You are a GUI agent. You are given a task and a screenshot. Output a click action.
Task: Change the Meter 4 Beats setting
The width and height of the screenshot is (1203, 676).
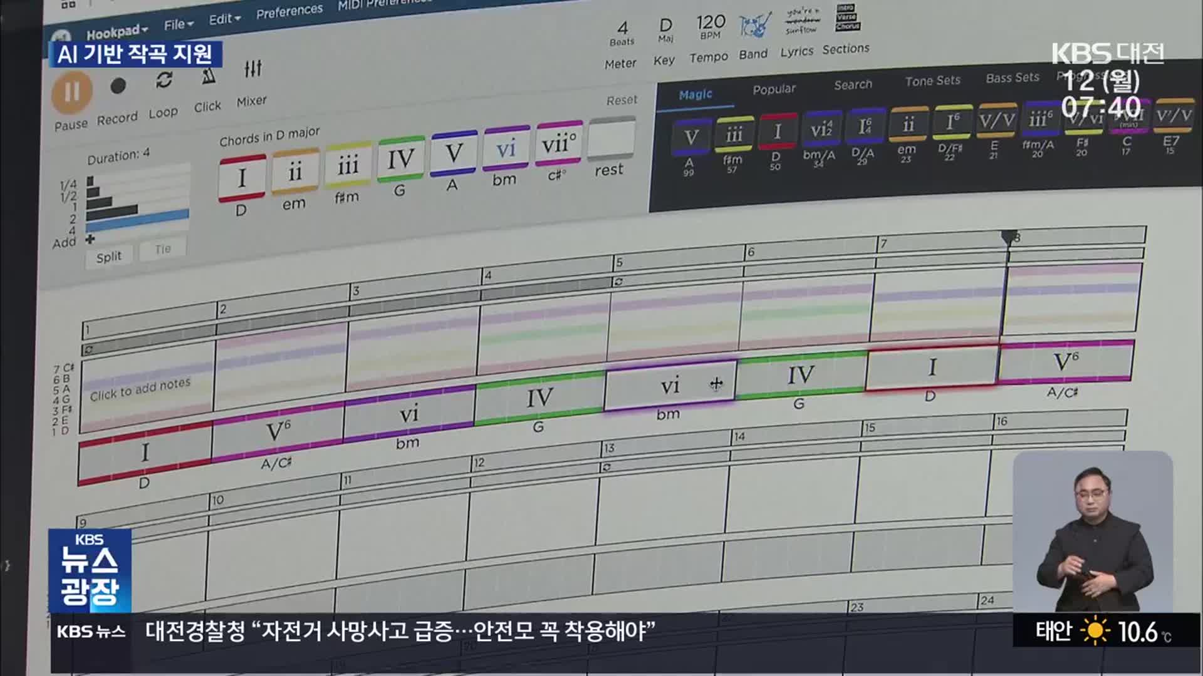click(x=622, y=34)
